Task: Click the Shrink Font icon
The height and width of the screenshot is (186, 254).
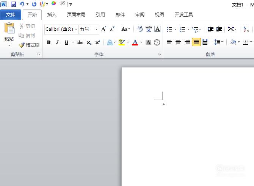Action: (112, 29)
